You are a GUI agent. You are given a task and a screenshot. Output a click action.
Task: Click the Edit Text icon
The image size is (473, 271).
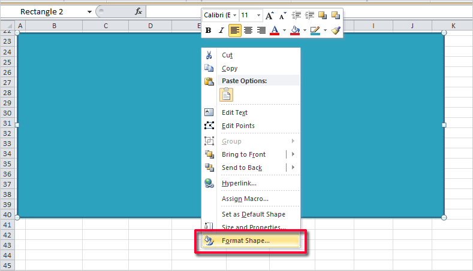[209, 112]
